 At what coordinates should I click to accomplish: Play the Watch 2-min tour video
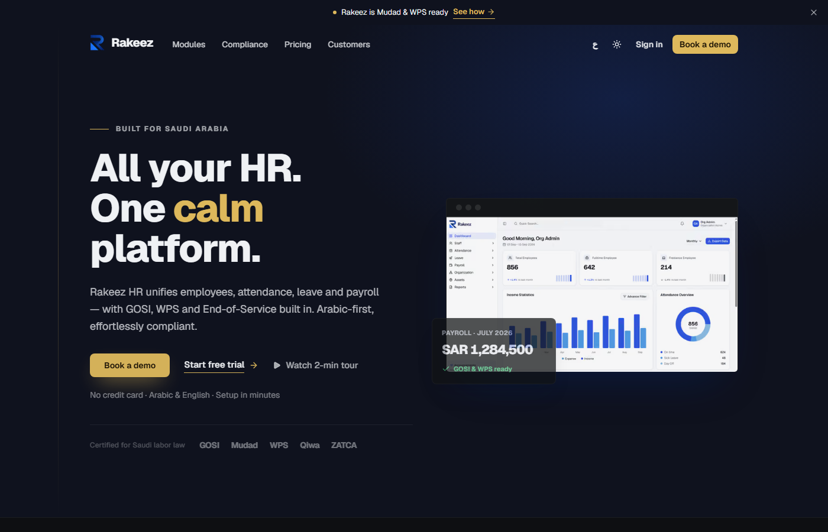pos(316,365)
